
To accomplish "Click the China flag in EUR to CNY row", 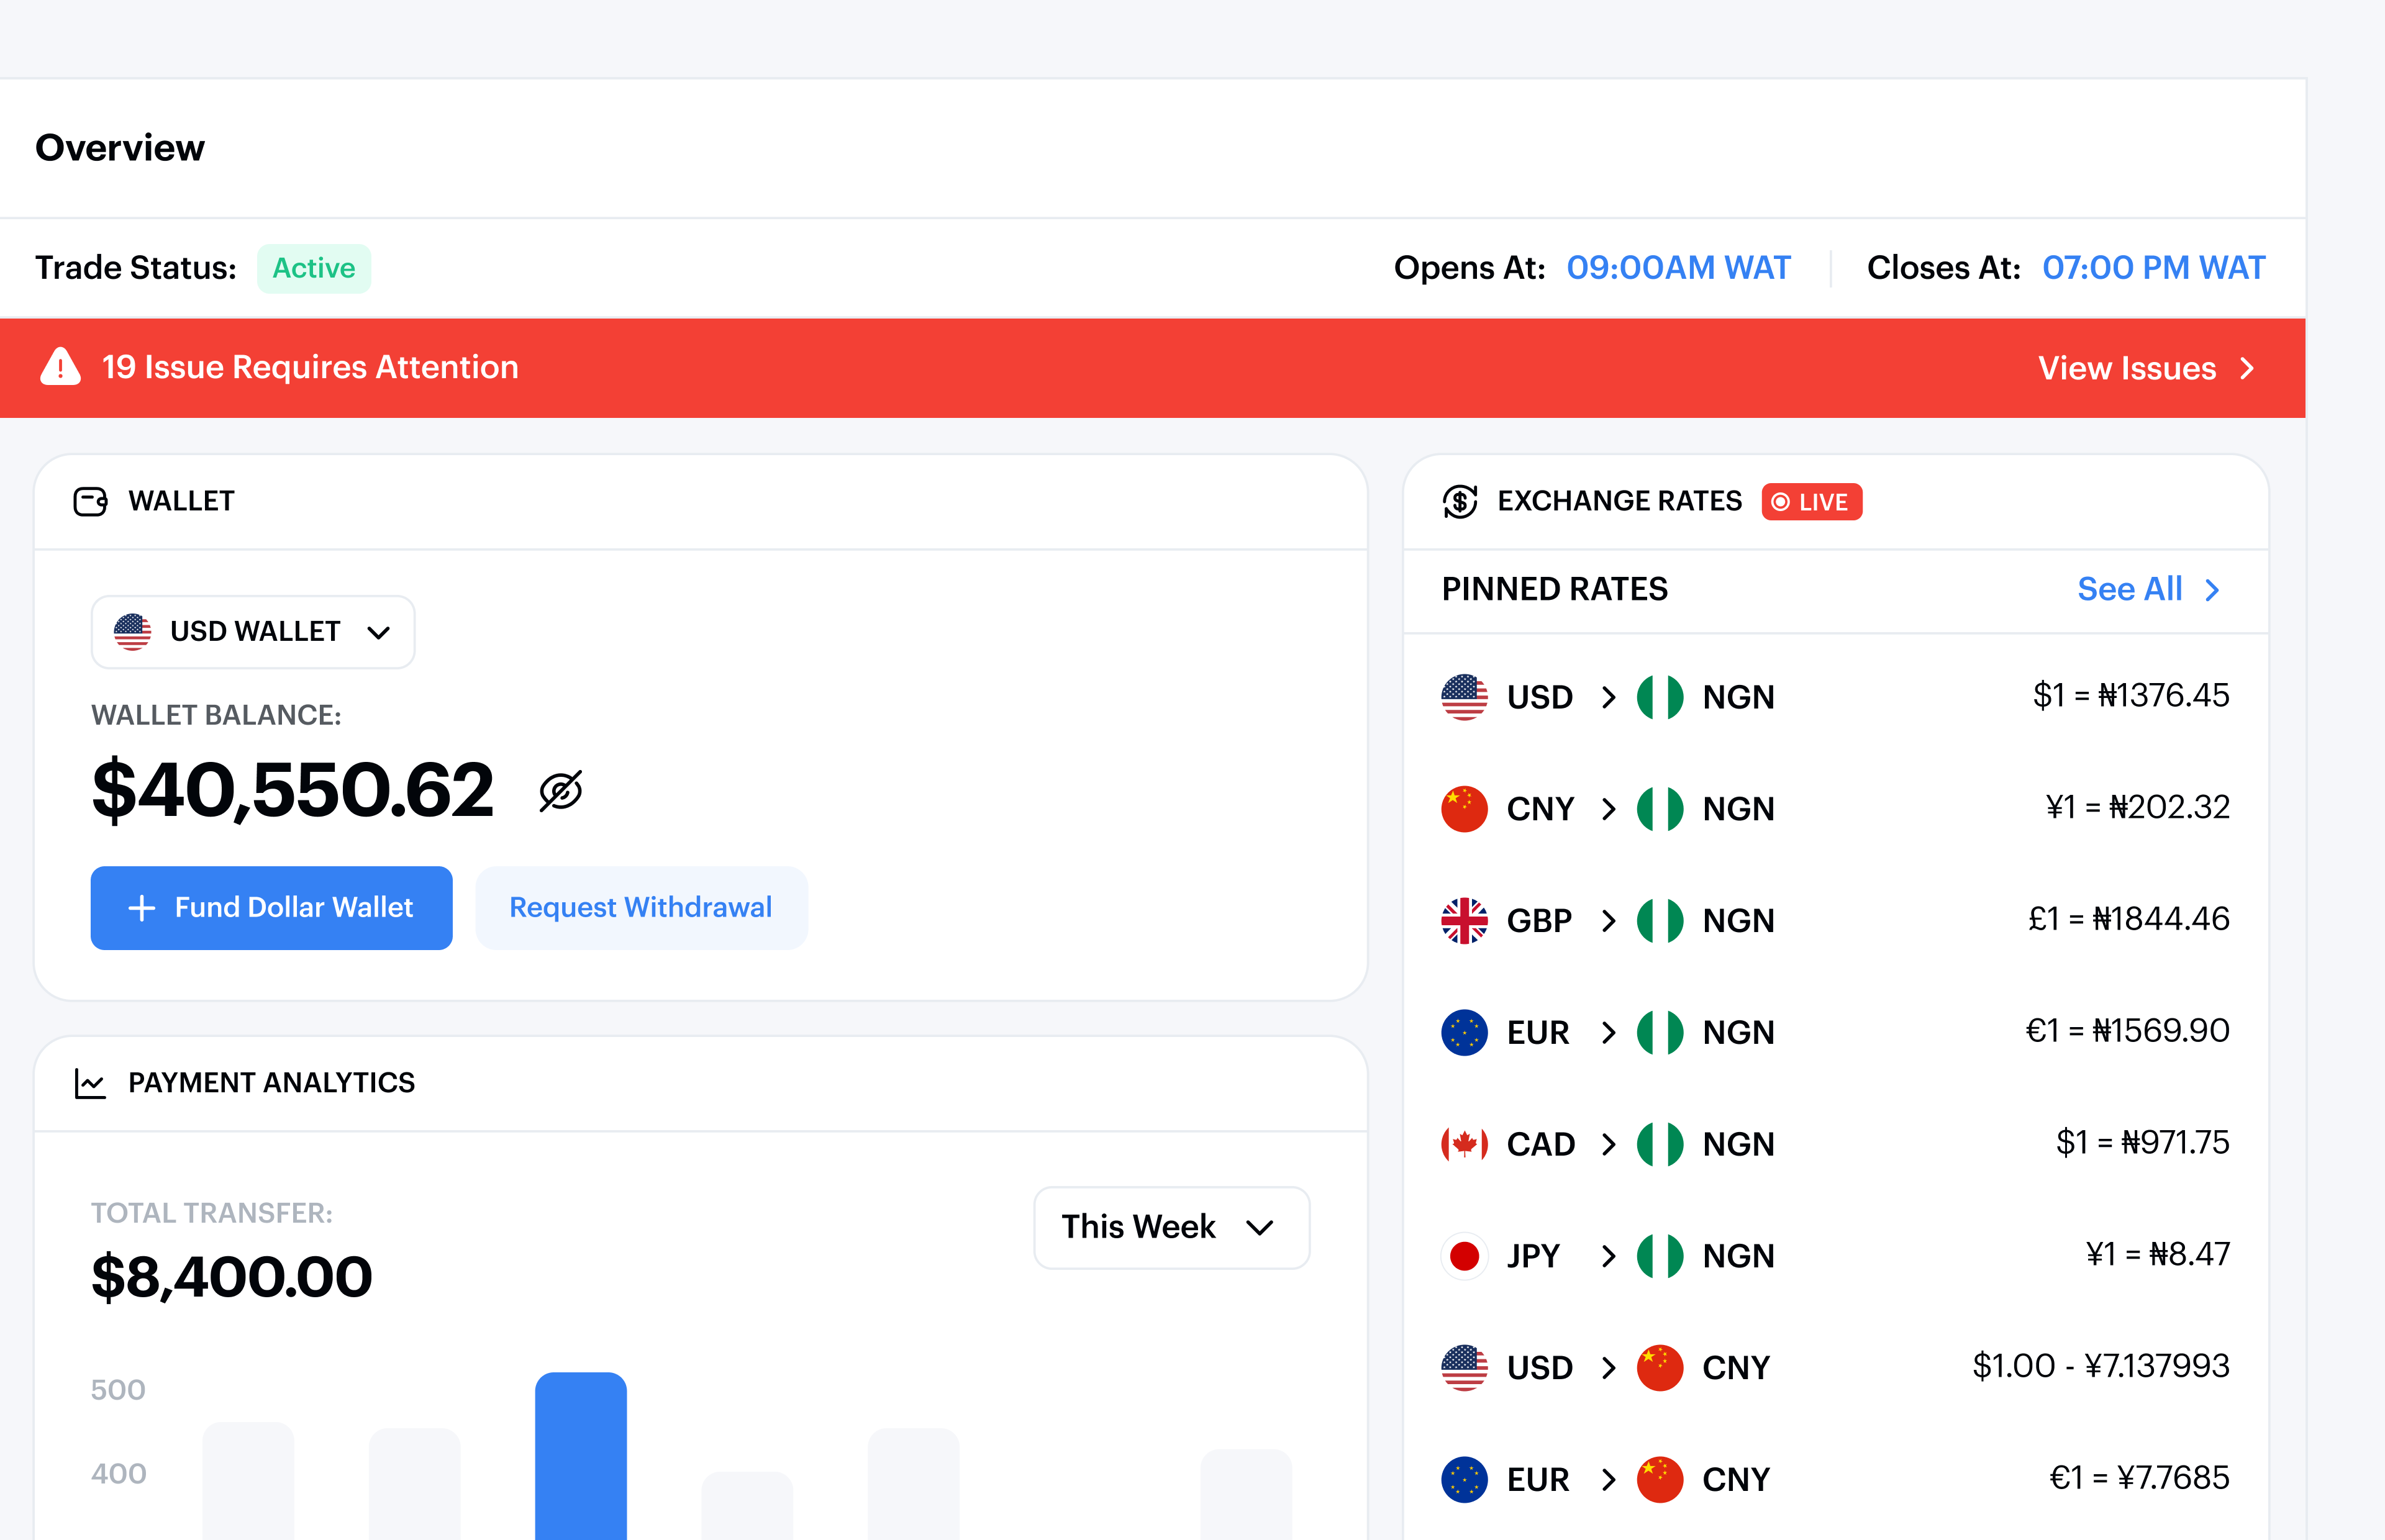I will click(x=1660, y=1480).
